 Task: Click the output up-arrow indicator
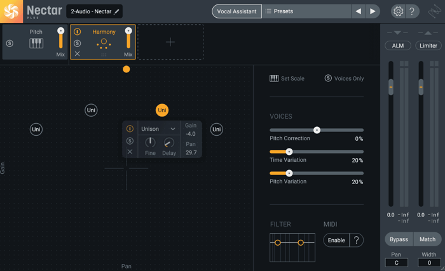click(428, 33)
